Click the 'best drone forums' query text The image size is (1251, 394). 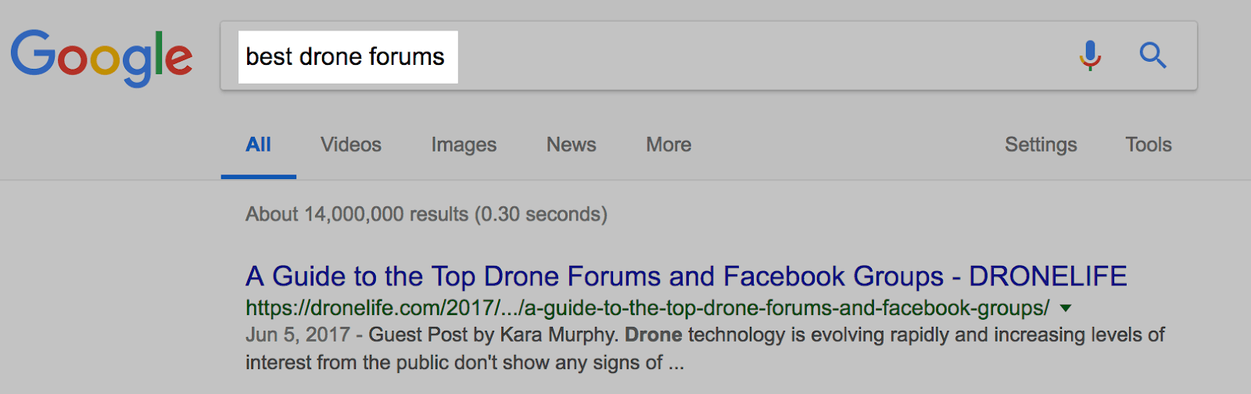345,57
